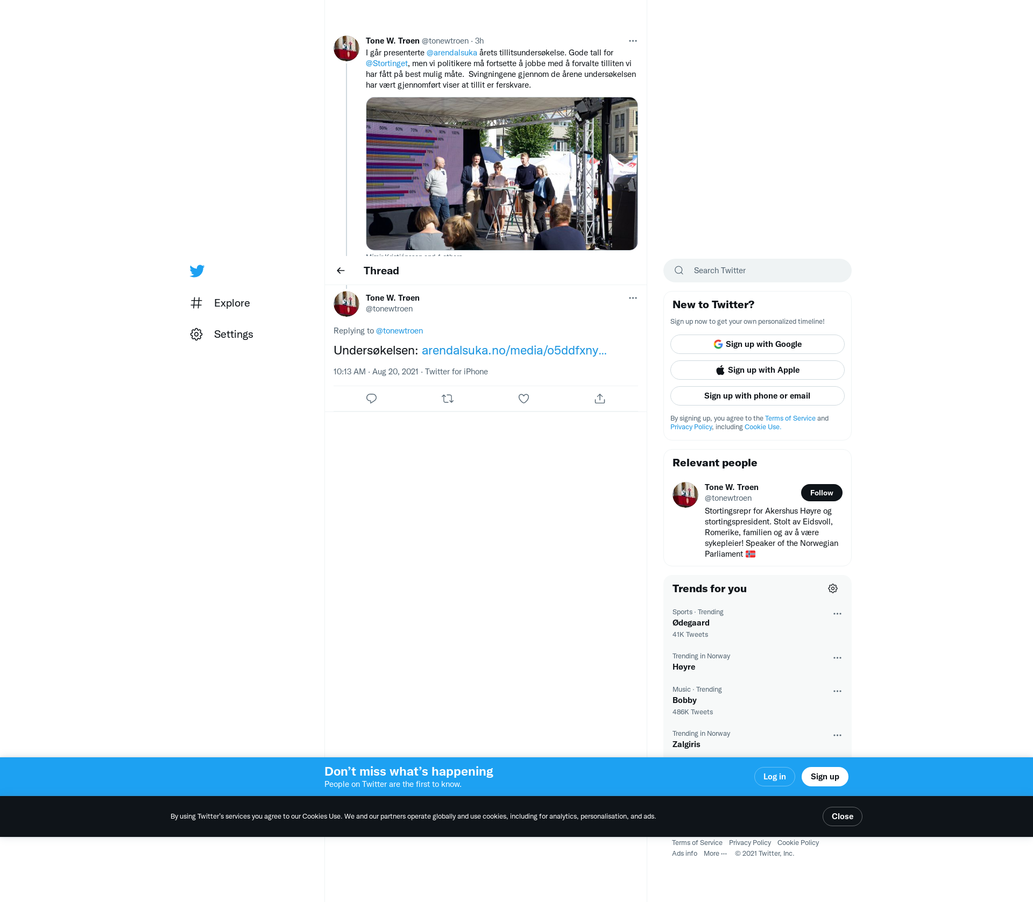Click @arendalsuka mention in the tweet

coord(451,53)
